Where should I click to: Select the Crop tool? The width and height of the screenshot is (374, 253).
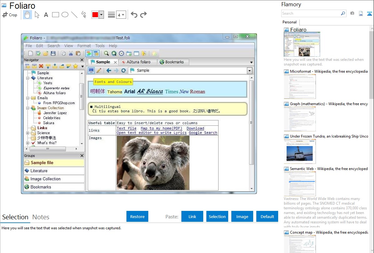(10, 15)
